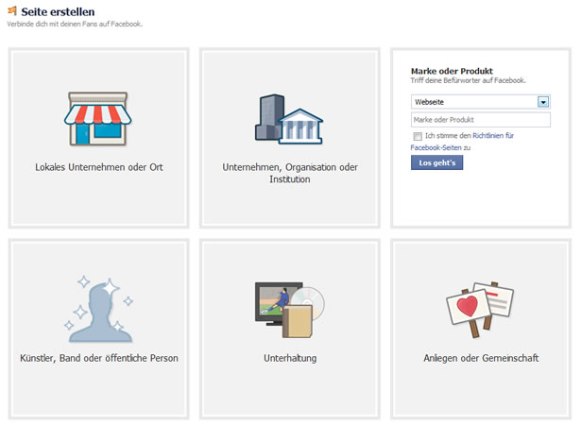Choose 'Künstler, Band oder öffentliche Person' label

(99, 358)
